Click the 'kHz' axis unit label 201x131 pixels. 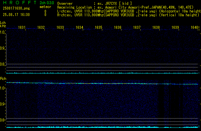click(3, 26)
